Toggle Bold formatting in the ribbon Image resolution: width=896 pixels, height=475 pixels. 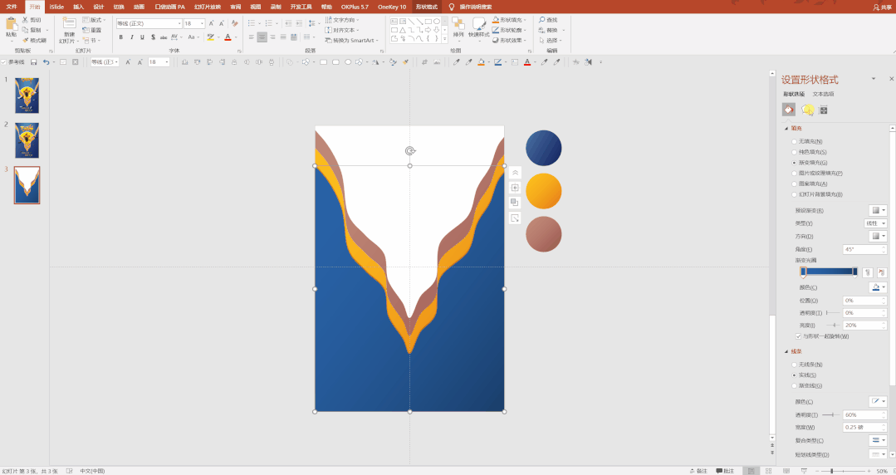(120, 37)
